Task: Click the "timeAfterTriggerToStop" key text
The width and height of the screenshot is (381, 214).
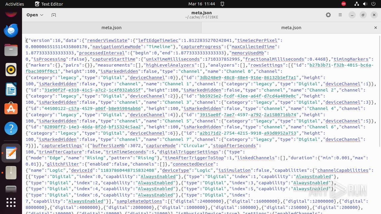Action: [194, 158]
